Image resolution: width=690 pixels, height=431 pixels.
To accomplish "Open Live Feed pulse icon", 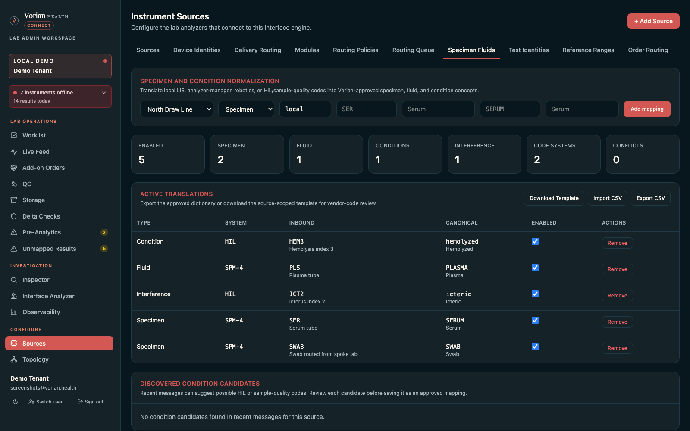I will click(x=14, y=152).
